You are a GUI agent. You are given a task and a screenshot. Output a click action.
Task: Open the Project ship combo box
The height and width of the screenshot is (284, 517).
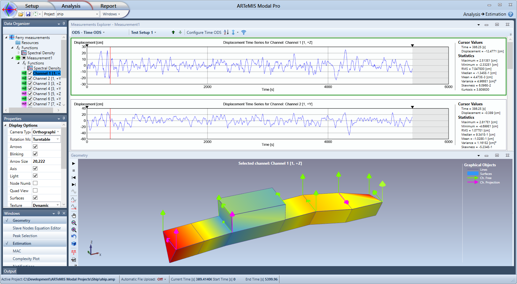pyautogui.click(x=78, y=14)
